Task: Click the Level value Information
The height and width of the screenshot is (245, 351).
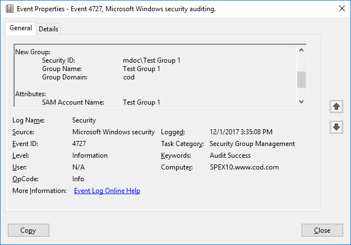Action: point(90,156)
